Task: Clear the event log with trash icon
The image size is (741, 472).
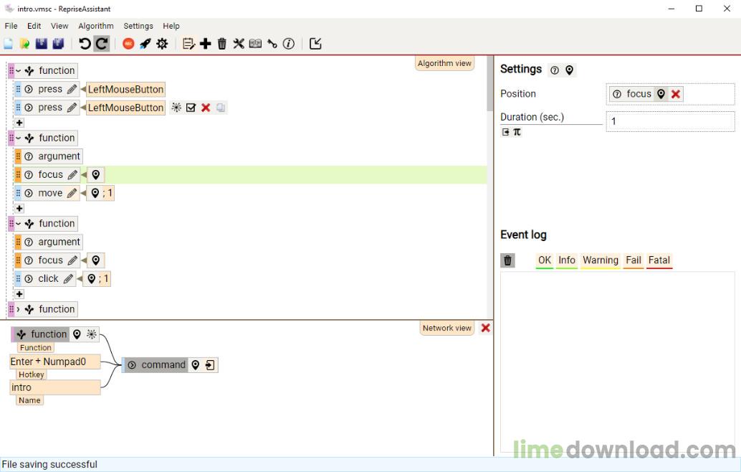Action: coord(507,260)
